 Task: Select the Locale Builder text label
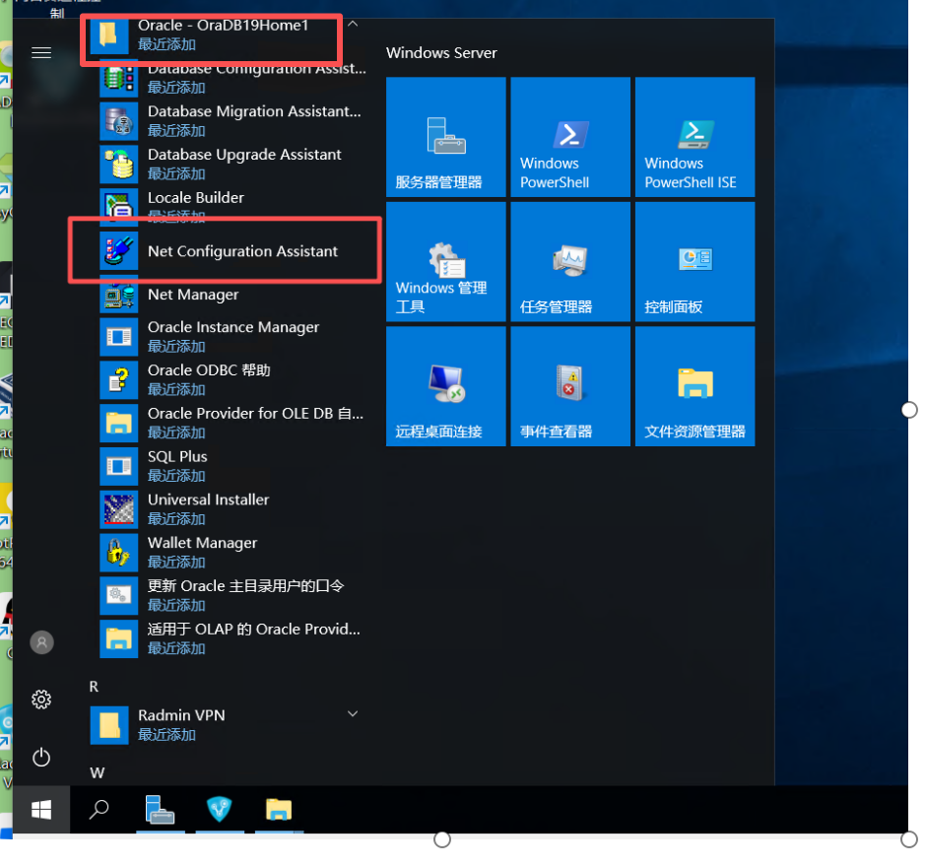tap(195, 198)
